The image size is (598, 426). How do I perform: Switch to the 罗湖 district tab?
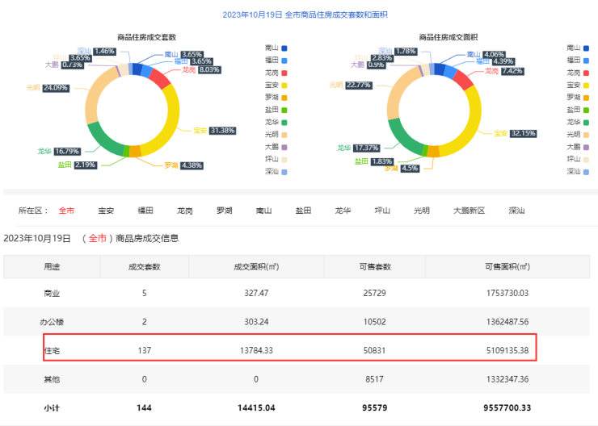point(225,211)
